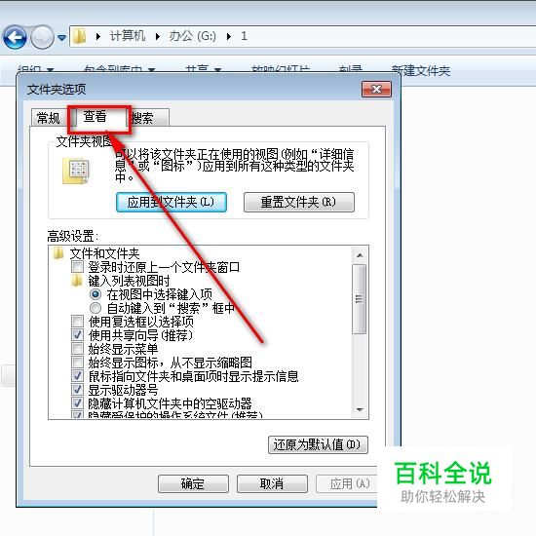
Task: Toggle 鼠标指向文件夹和桌面项时显示提示信息 checkbox
Action: click(x=77, y=376)
